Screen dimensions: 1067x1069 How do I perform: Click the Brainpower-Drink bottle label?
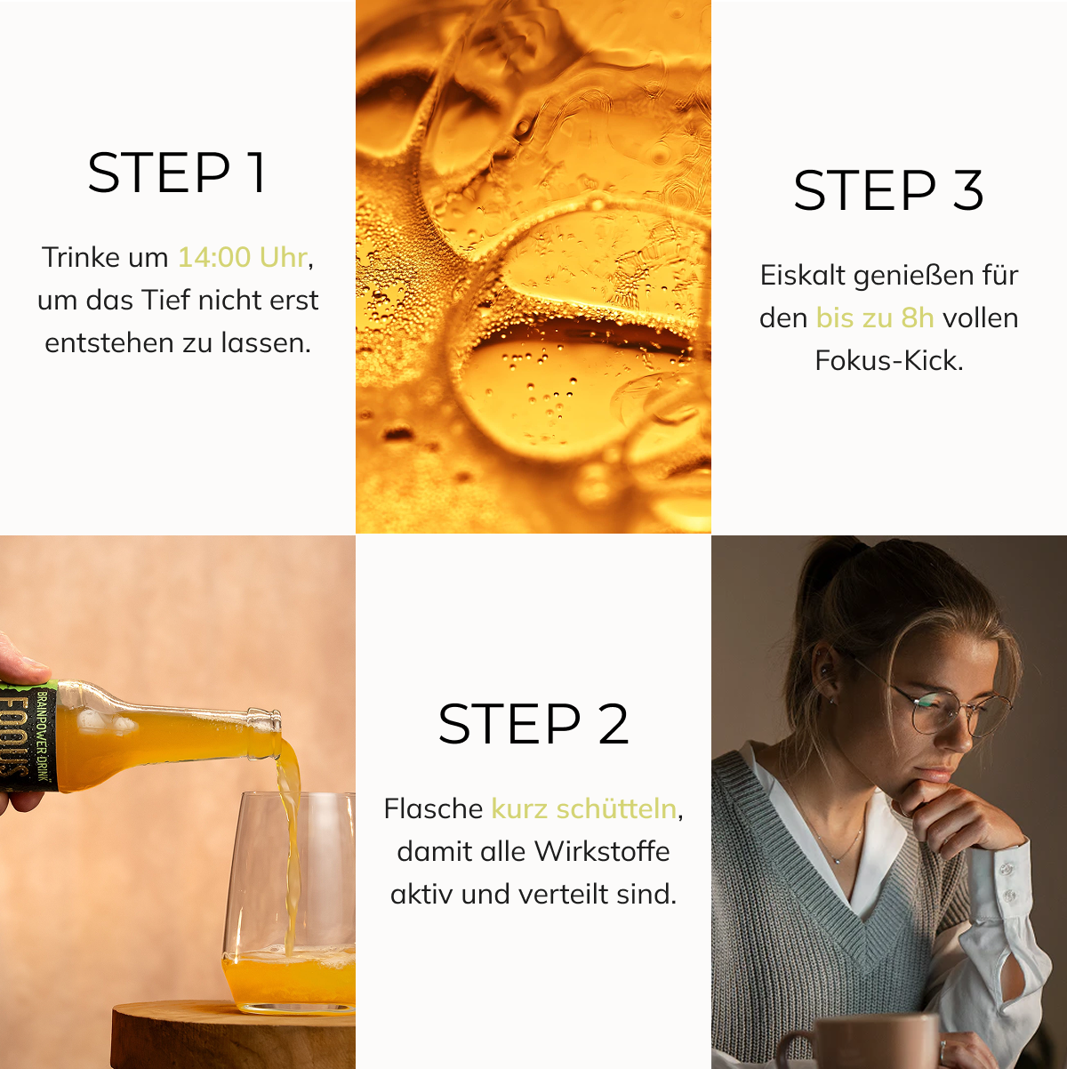(28, 735)
